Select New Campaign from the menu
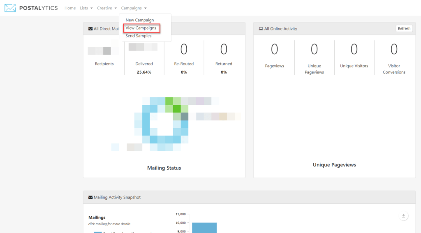421x233 pixels. 140,20
